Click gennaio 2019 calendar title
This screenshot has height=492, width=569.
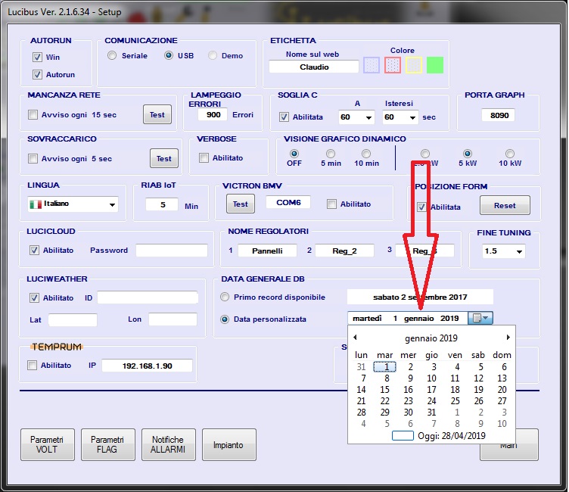(431, 338)
